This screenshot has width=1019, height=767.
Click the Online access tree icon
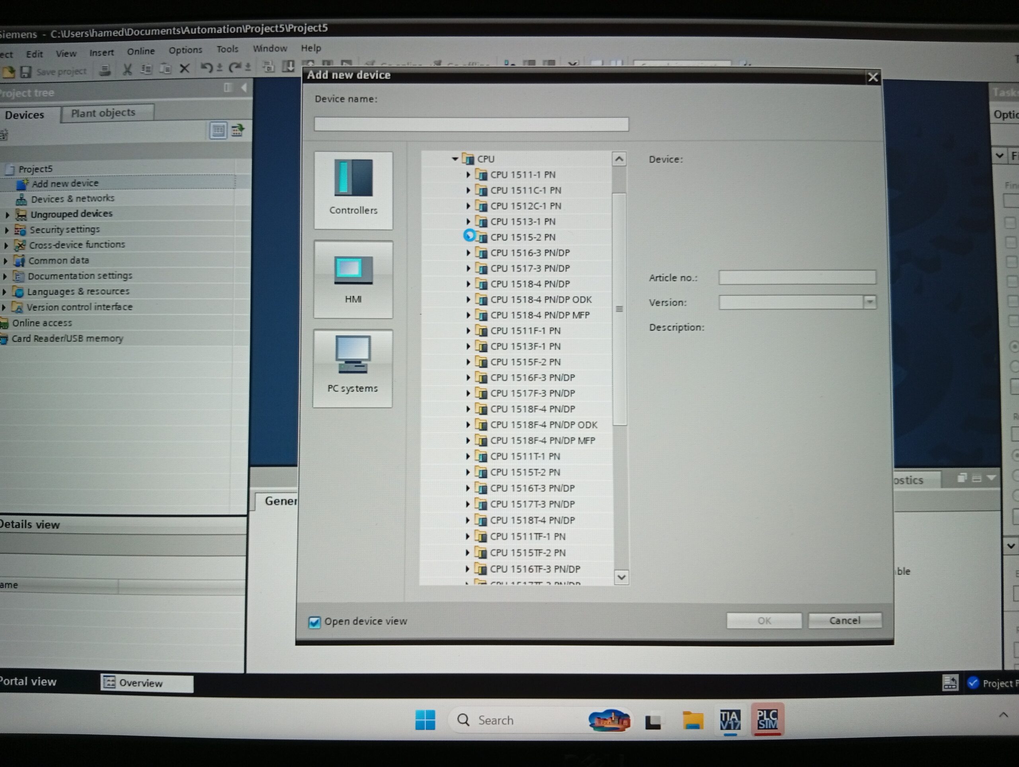tap(4, 323)
